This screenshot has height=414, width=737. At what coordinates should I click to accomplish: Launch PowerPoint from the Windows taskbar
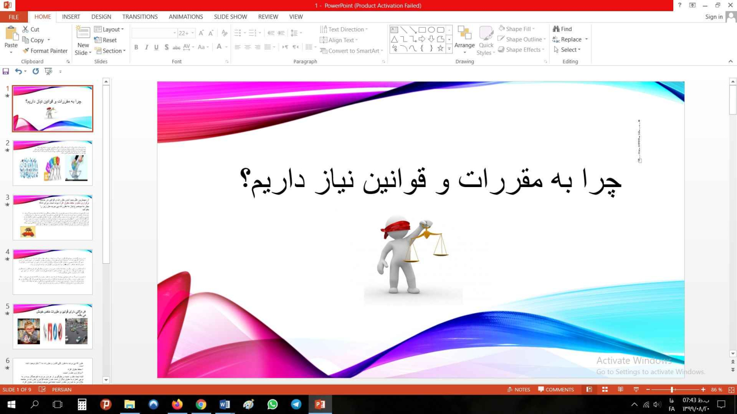click(x=320, y=405)
